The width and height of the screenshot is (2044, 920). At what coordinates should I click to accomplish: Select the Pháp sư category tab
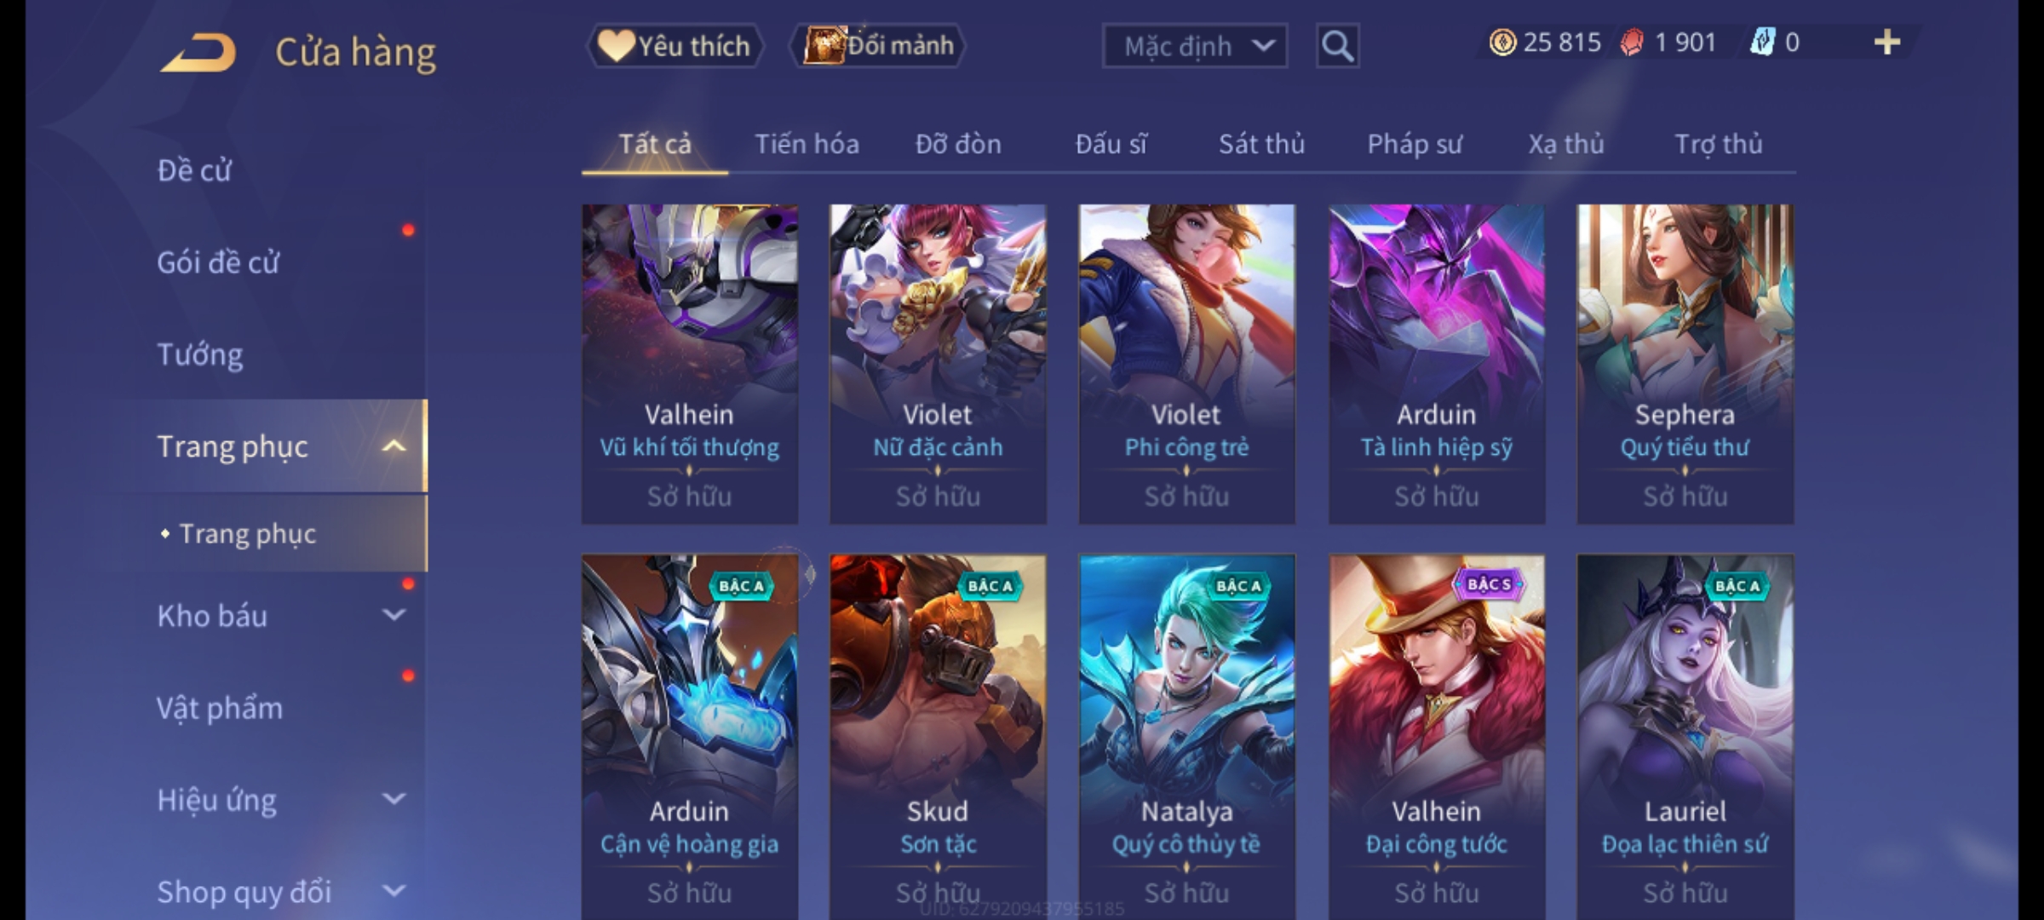pos(1415,145)
